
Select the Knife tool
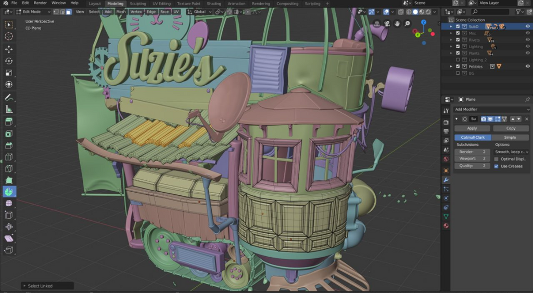[9, 168]
